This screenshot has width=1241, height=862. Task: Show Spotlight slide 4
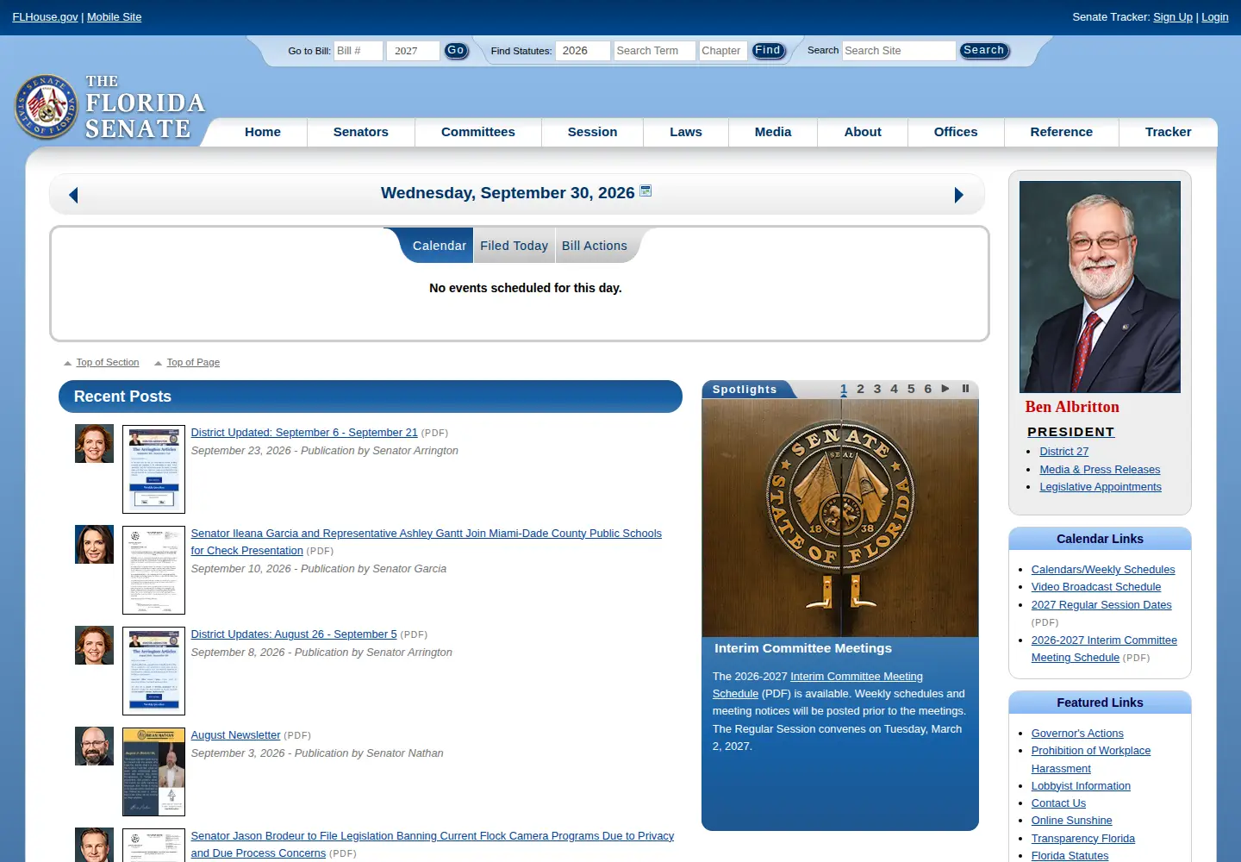pyautogui.click(x=894, y=389)
